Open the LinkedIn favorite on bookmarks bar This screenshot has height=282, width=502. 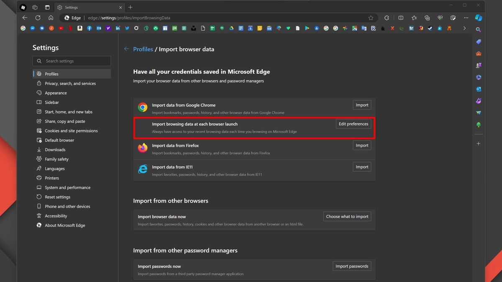(x=118, y=28)
